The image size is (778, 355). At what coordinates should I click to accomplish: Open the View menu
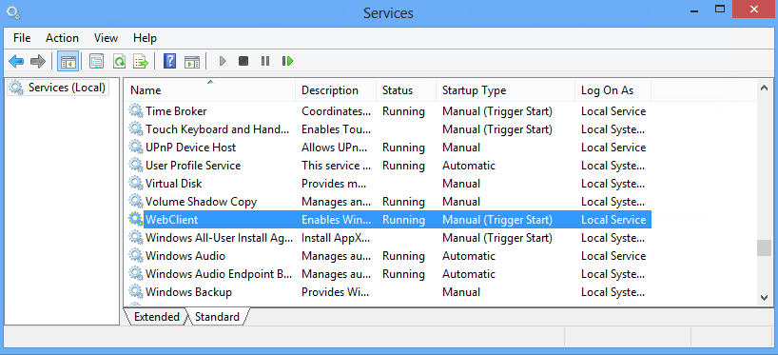[x=106, y=38]
